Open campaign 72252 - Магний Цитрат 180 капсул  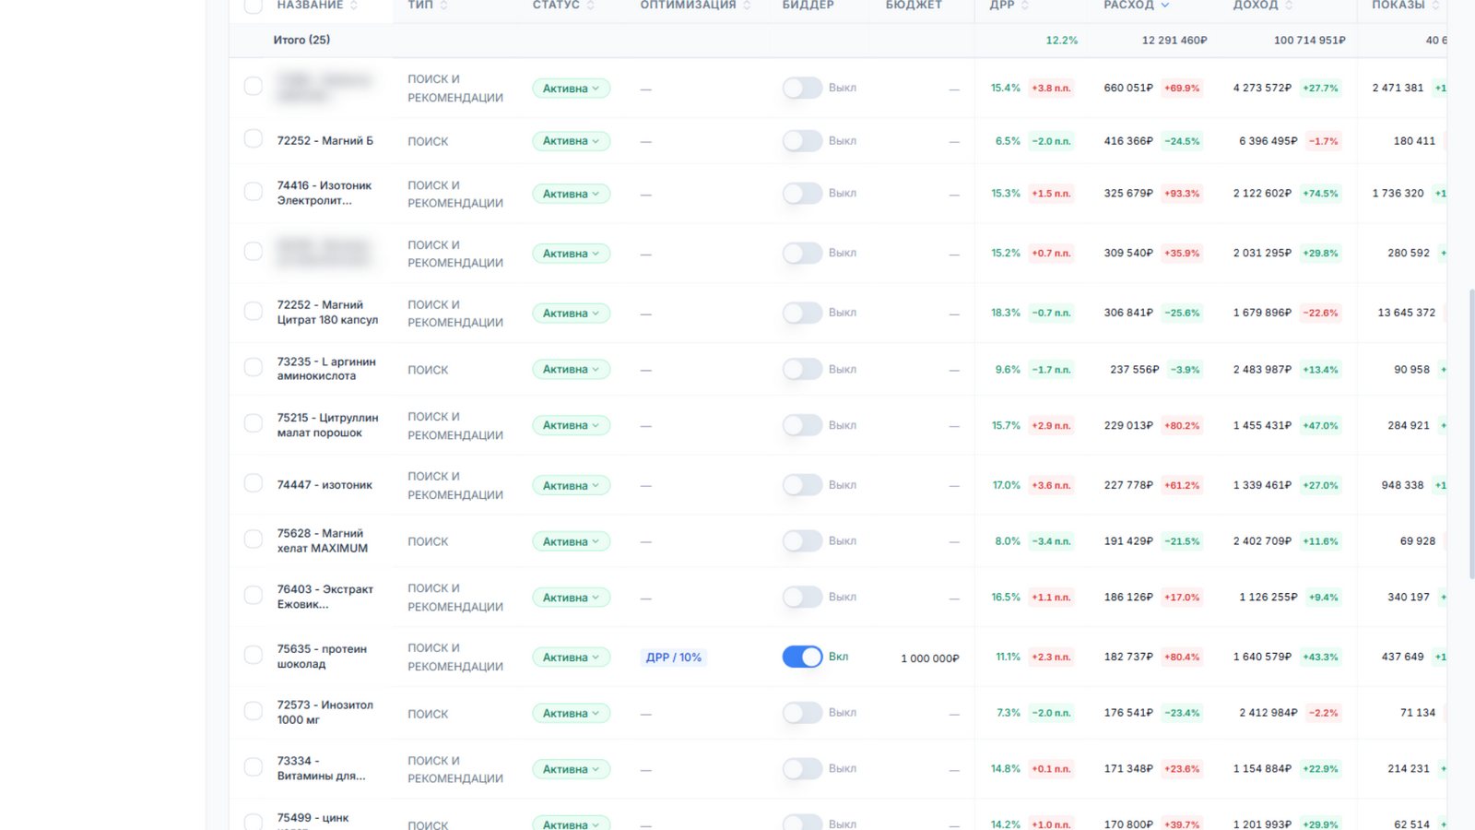coord(327,313)
